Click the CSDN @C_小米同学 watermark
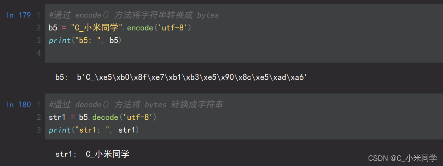This screenshot has width=443, height=166. pyautogui.click(x=403, y=158)
